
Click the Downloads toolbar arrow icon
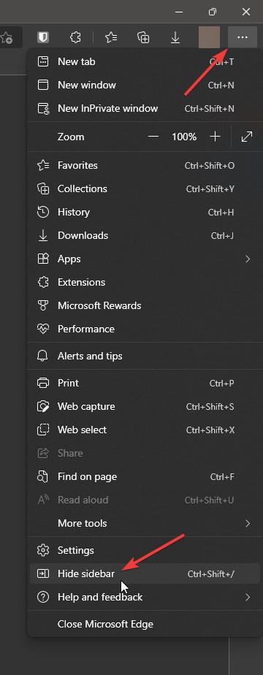pyautogui.click(x=175, y=37)
